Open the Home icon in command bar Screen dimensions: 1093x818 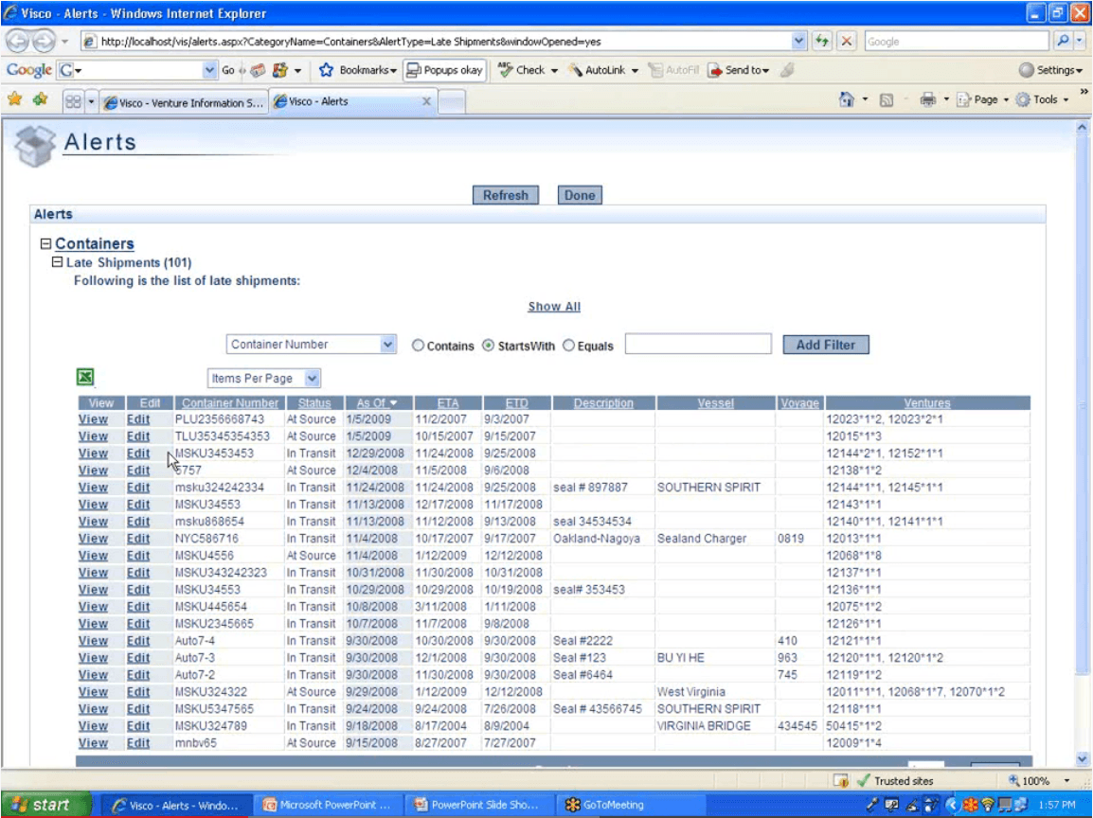(x=847, y=100)
